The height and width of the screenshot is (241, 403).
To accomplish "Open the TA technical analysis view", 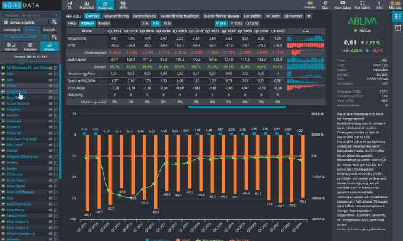I will 69,5.
